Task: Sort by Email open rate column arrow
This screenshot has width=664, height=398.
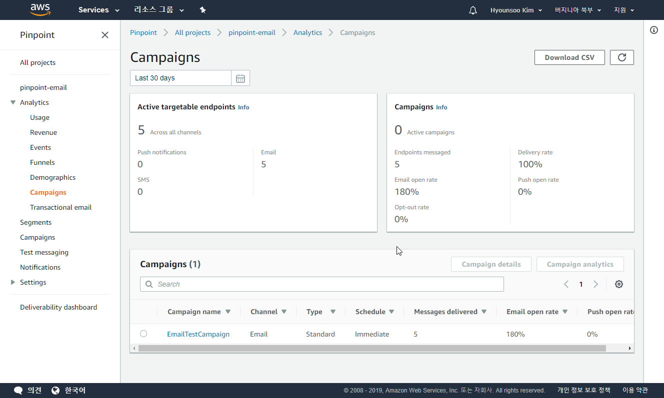Action: (565, 312)
